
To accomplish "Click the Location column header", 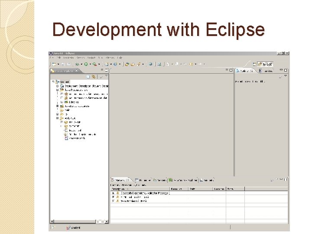I will pos(219,189).
